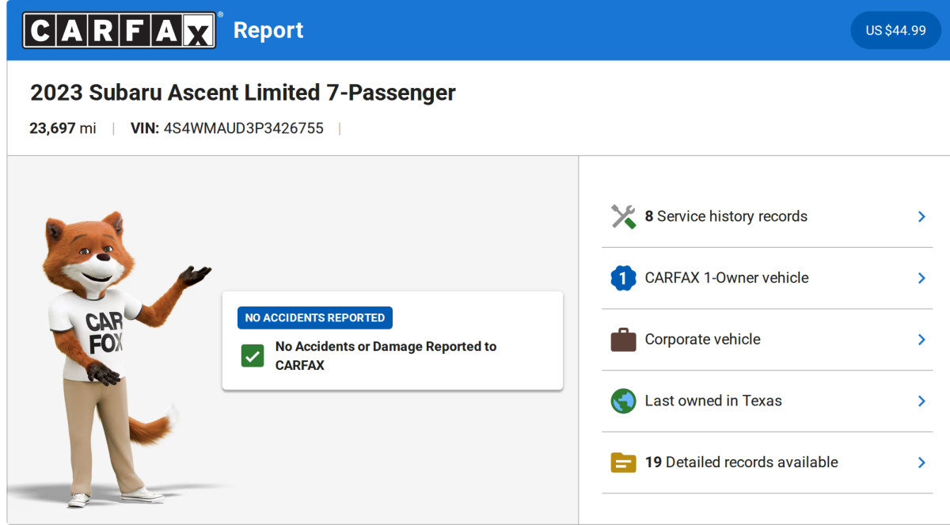Click the globe icon beside Last owned in Texas
Viewport: 950px width, 525px height.
pyautogui.click(x=622, y=401)
